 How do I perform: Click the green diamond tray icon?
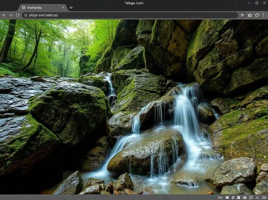coord(213,198)
